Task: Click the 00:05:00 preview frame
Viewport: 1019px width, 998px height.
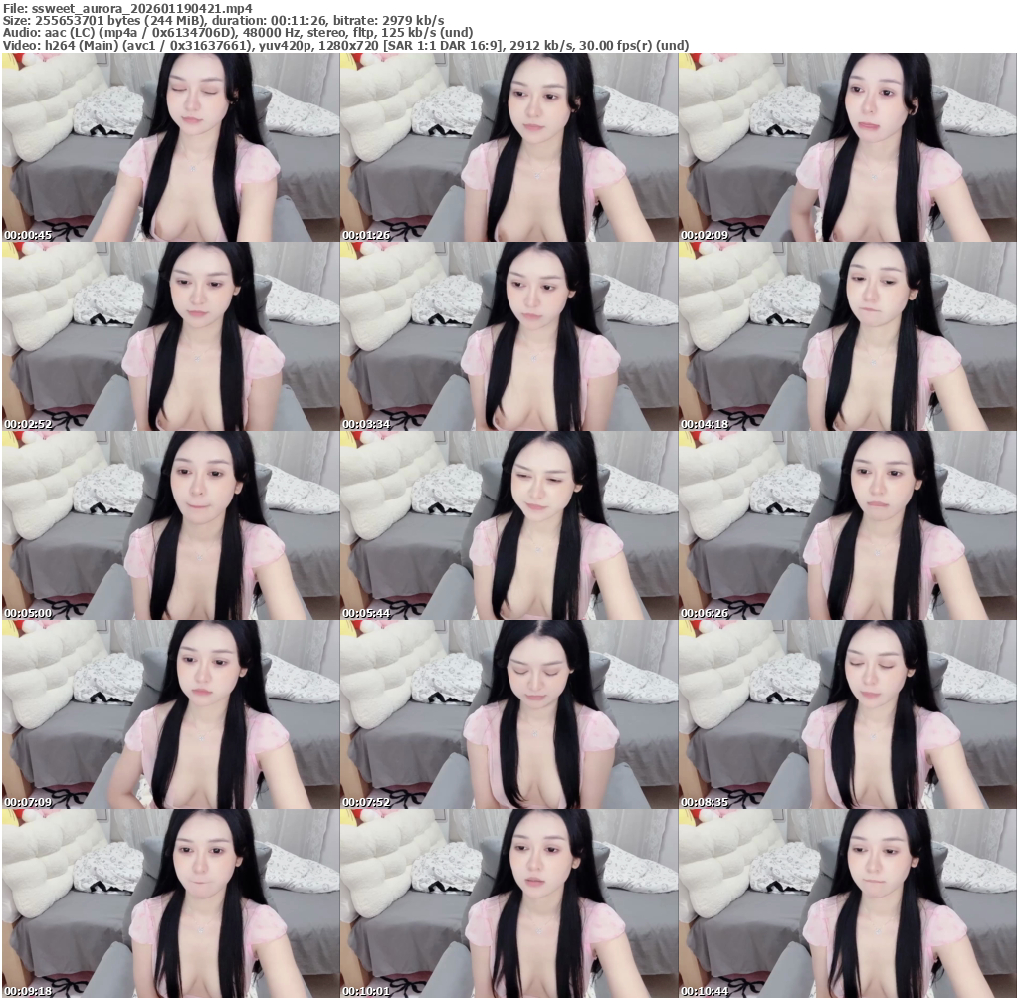Action: point(170,525)
